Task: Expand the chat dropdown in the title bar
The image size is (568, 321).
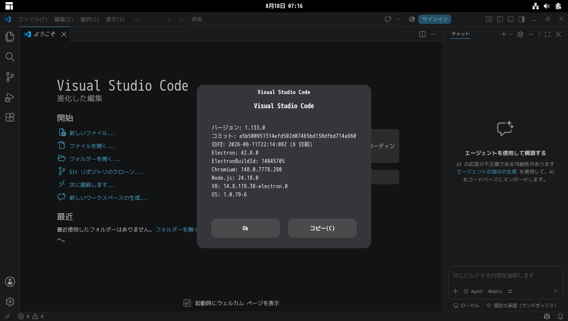Action: (398, 19)
